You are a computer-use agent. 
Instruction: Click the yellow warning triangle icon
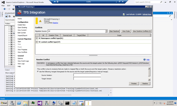click(x=40, y=21)
